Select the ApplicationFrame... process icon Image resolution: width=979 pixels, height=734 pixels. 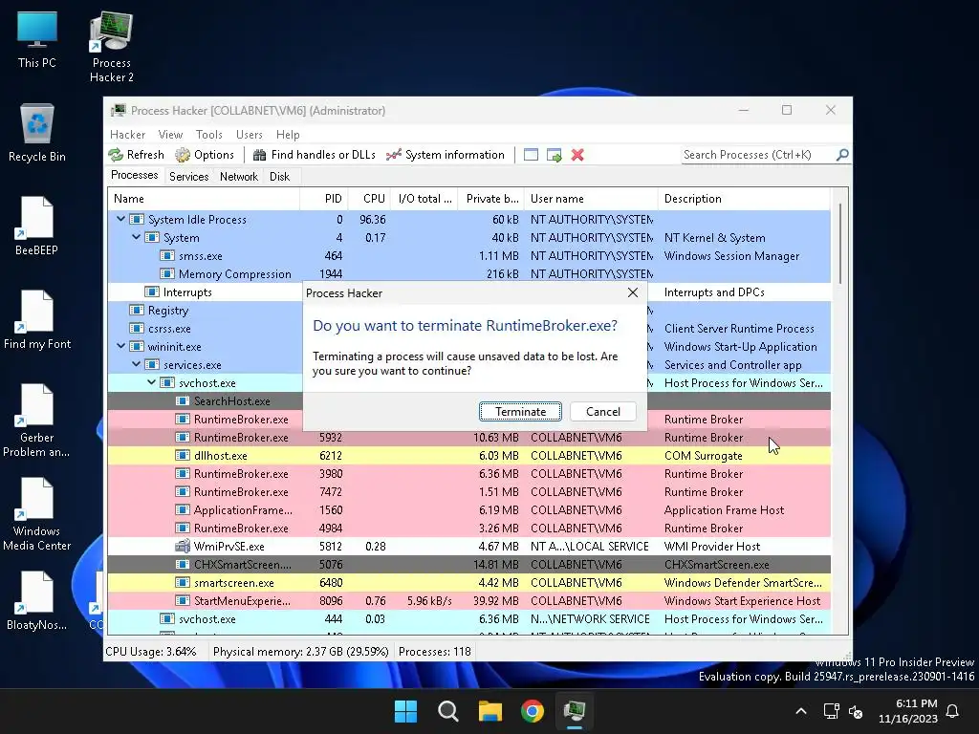(x=183, y=510)
